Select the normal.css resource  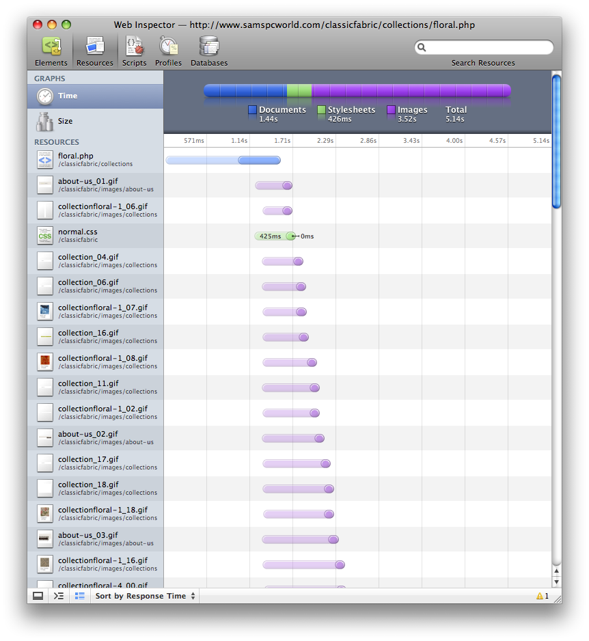point(95,236)
